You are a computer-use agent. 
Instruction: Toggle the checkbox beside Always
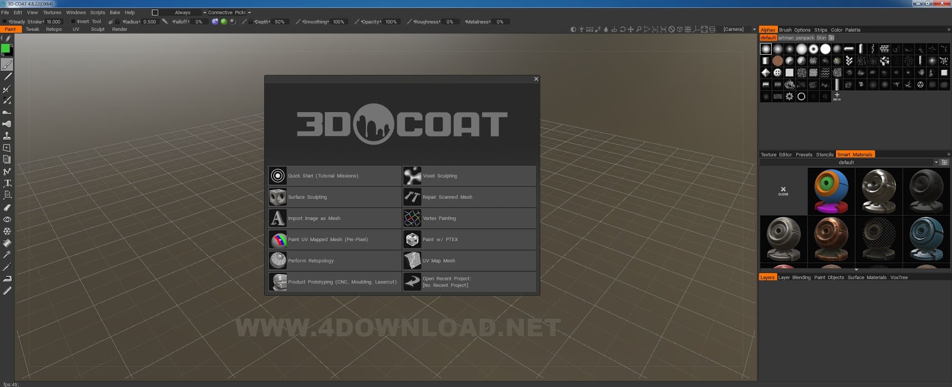pos(155,13)
